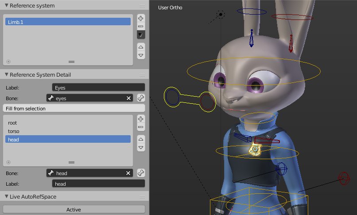Viewport: 357px width, 215px height.
Task: Move head entry up in the bone list
Action: [x=141, y=139]
